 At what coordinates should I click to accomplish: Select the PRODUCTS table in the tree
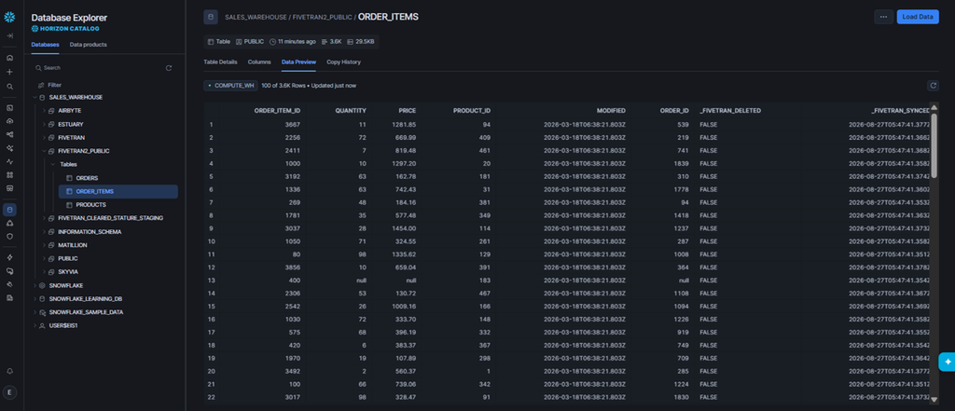click(x=91, y=205)
